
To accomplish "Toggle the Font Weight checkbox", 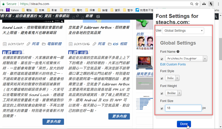I will point(162,93).
